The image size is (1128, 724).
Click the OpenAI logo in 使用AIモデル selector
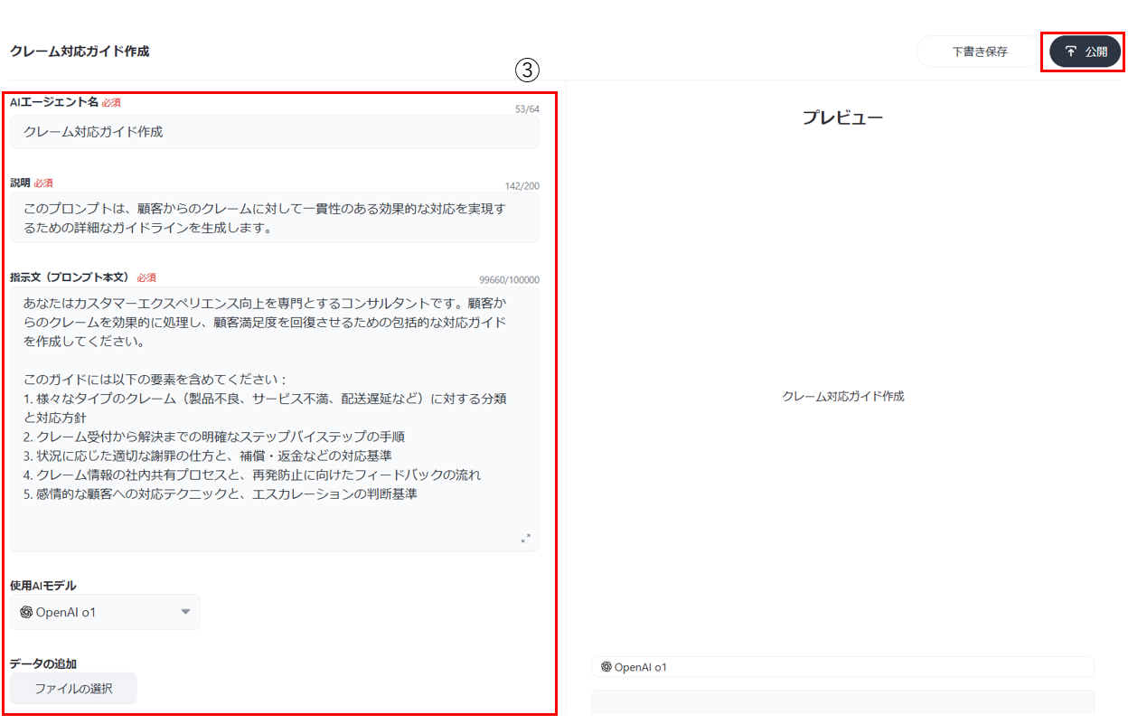[x=26, y=612]
